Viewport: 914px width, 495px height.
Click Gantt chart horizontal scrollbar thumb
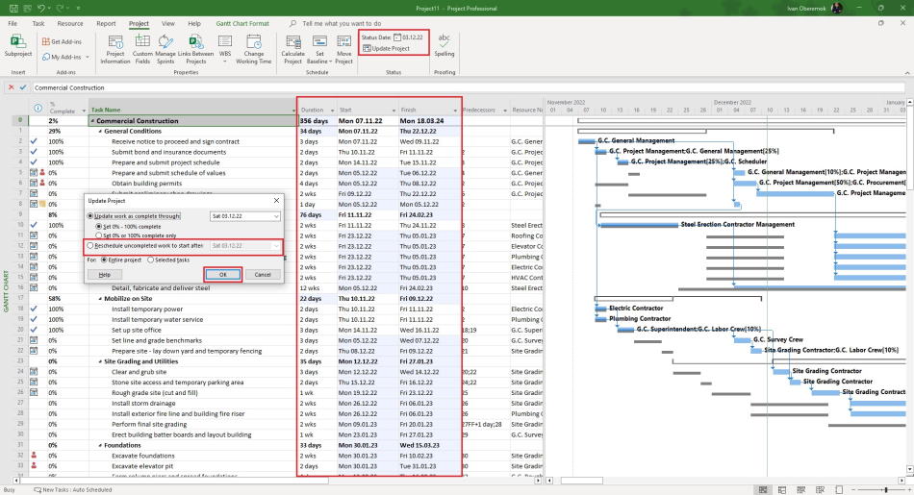(x=582, y=481)
